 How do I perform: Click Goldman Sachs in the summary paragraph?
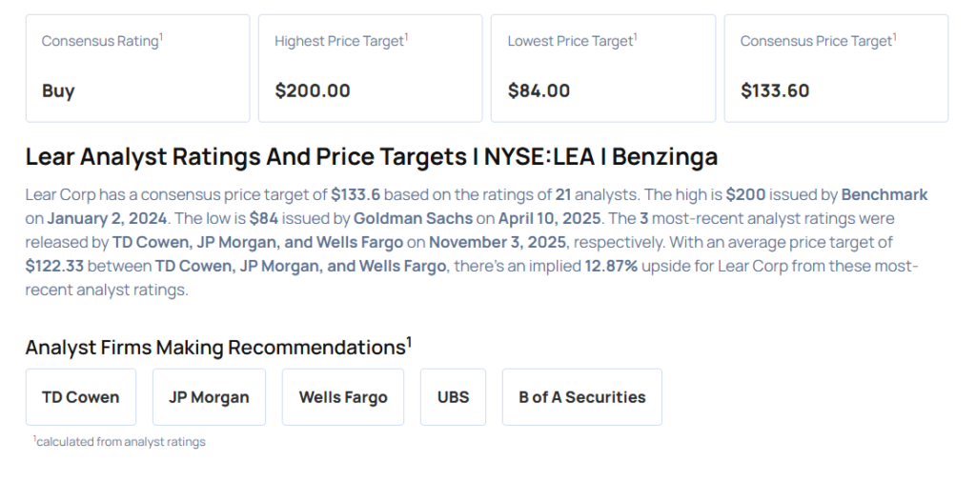pos(413,218)
